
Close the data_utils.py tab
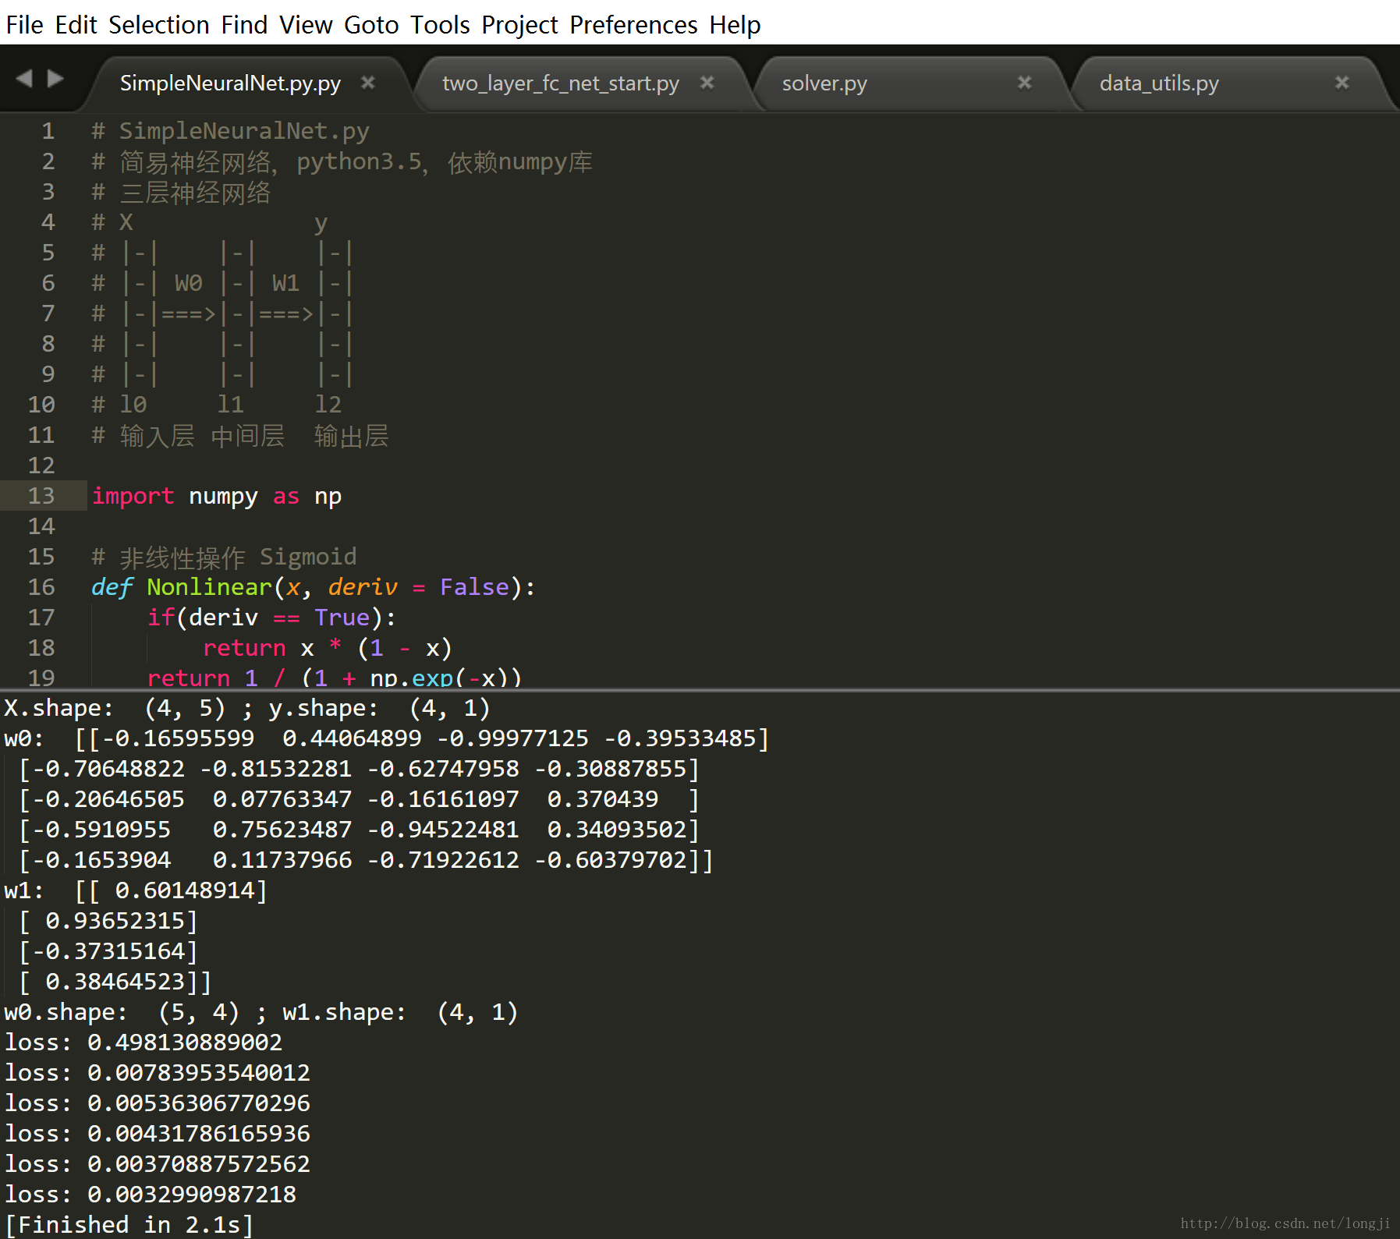click(x=1342, y=82)
